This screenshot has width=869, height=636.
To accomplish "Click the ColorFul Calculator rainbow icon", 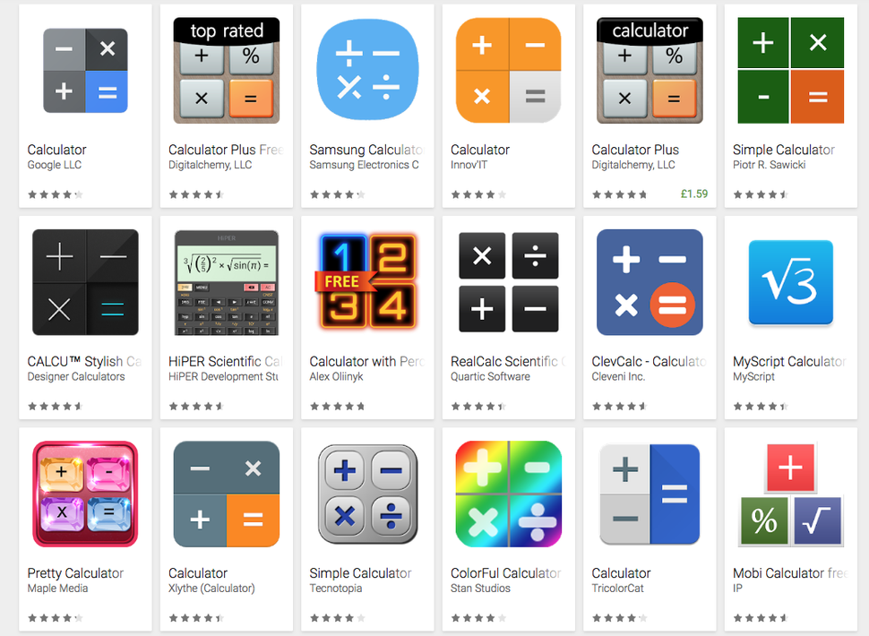I will [x=508, y=494].
